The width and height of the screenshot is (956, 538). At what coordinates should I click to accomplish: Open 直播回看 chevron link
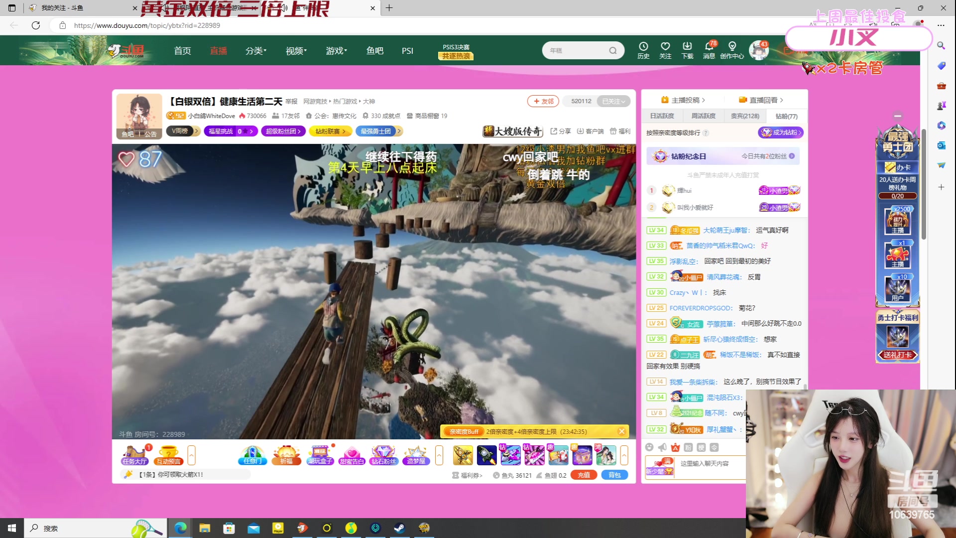pyautogui.click(x=761, y=100)
